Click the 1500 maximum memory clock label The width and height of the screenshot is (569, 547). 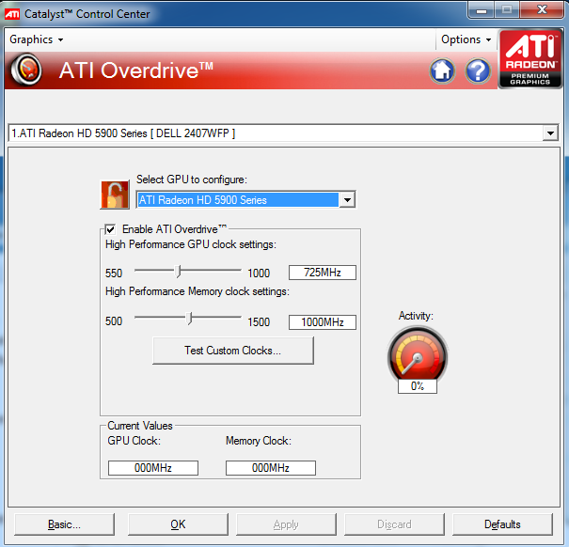[x=259, y=322]
